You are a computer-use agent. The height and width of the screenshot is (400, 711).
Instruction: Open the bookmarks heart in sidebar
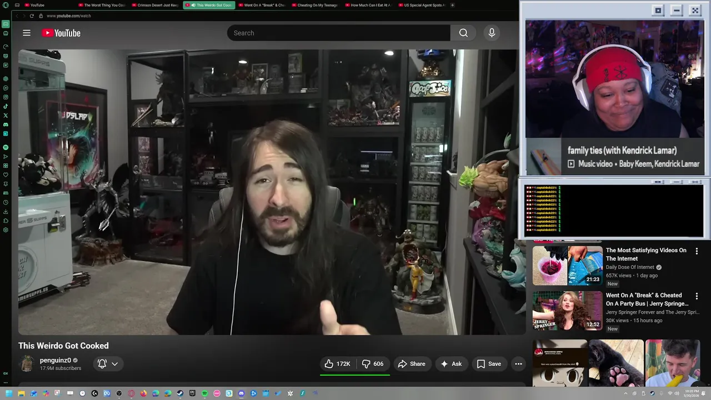6,174
